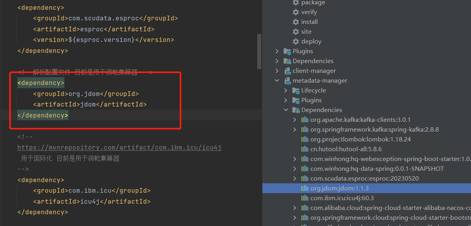Screen dimensions: 471x226
Task: Click library icon of kafka-clients:3.0.1
Action: 305,120
